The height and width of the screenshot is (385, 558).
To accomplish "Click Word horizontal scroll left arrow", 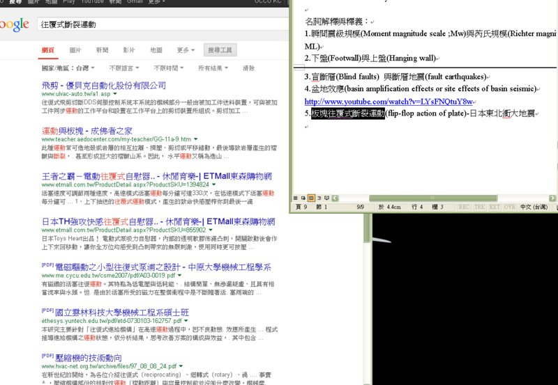I will point(335,198).
